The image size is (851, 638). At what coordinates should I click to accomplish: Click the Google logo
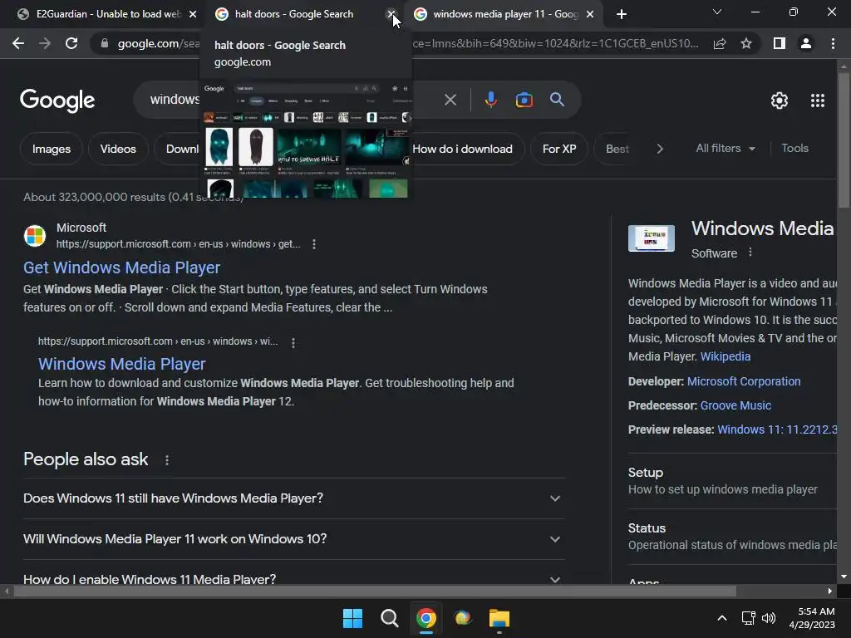[x=57, y=101]
